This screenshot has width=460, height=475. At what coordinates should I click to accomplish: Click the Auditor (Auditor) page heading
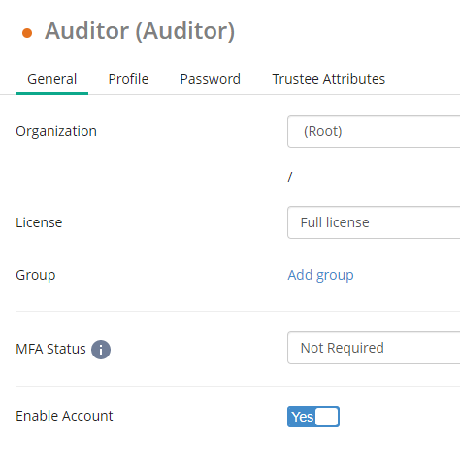coord(140,31)
